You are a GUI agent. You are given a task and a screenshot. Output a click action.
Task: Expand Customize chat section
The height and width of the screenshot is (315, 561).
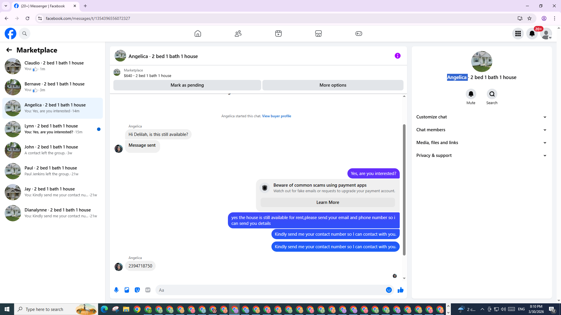[x=482, y=117]
